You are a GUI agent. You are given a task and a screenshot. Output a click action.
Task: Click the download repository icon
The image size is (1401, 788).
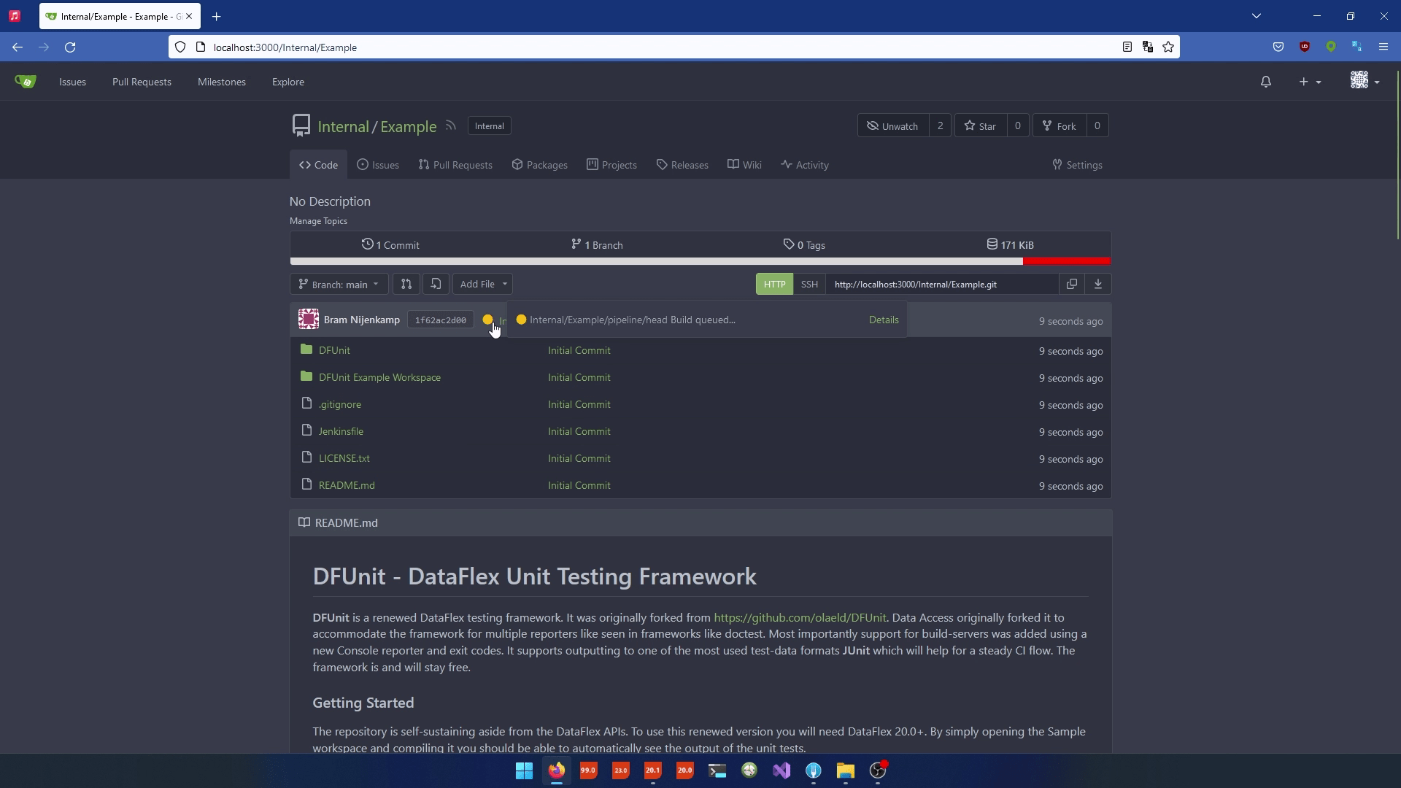tap(1097, 284)
